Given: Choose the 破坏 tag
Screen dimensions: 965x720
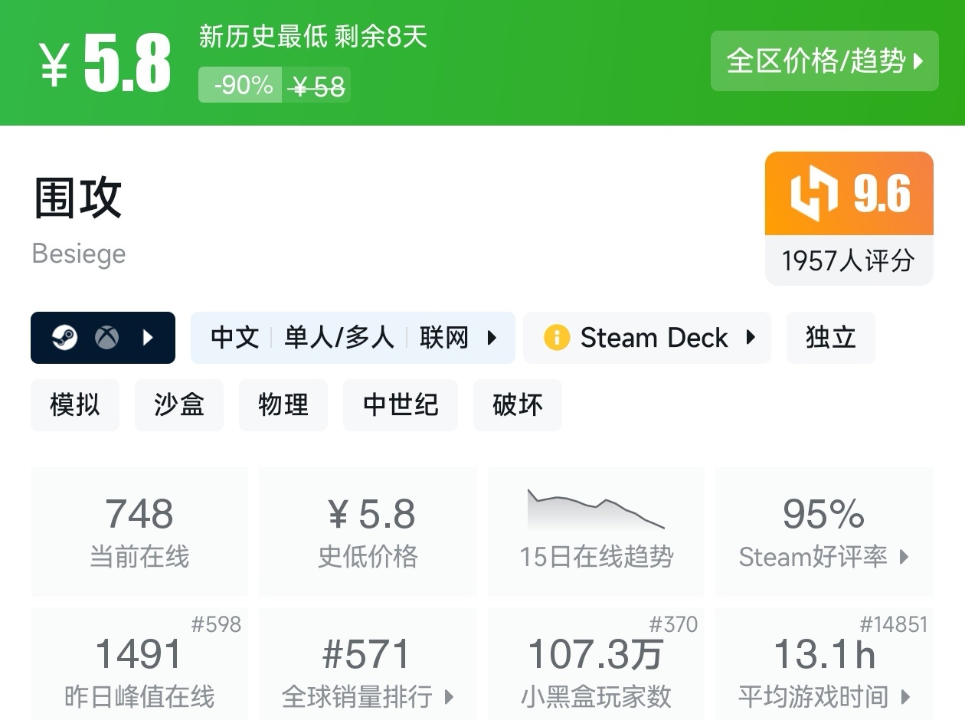Looking at the screenshot, I should (518, 404).
